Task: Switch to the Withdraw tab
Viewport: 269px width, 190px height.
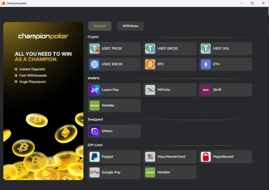Action: [x=130, y=26]
